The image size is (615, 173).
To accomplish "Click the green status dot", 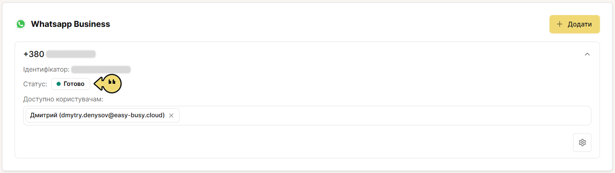I will tap(59, 84).
